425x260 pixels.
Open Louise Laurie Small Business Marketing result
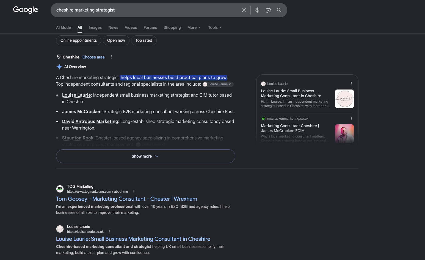pos(133,239)
